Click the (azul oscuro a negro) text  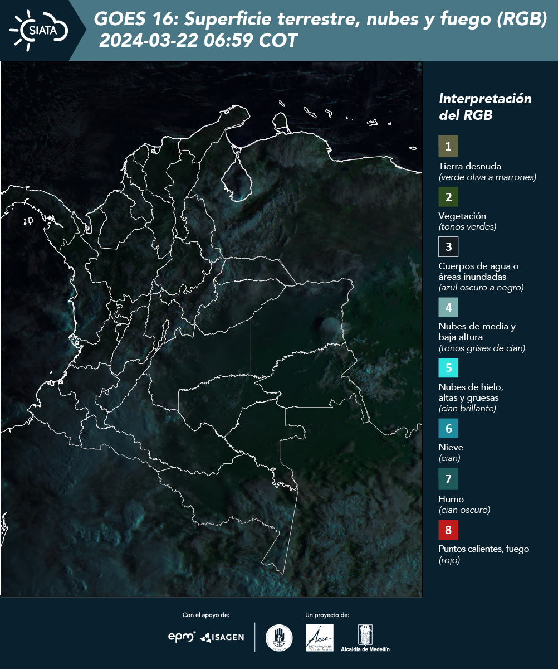(481, 288)
